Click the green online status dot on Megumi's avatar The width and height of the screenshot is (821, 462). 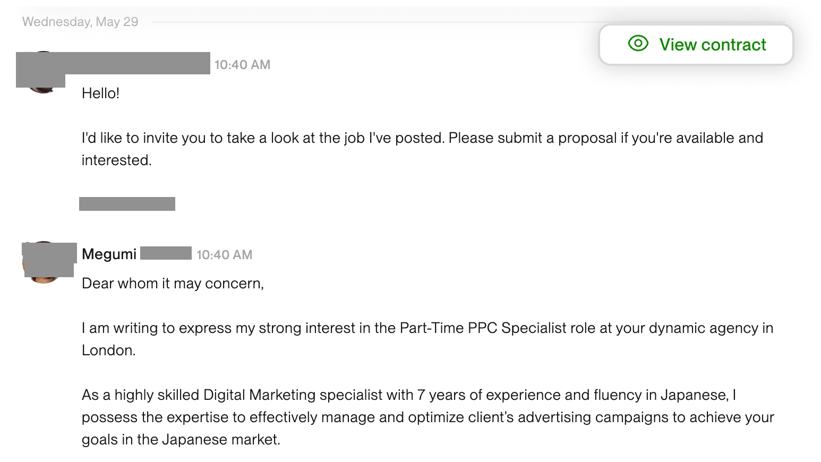[27, 245]
